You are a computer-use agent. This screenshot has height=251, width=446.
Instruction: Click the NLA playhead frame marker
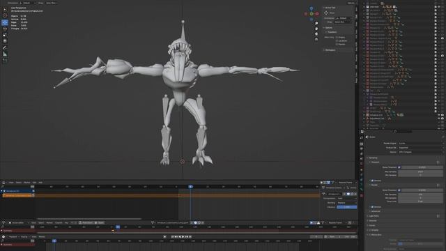(190, 187)
